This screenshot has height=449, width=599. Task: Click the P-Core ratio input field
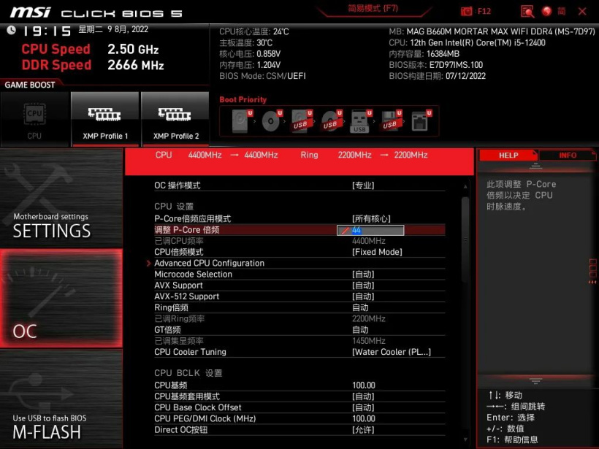(x=370, y=230)
